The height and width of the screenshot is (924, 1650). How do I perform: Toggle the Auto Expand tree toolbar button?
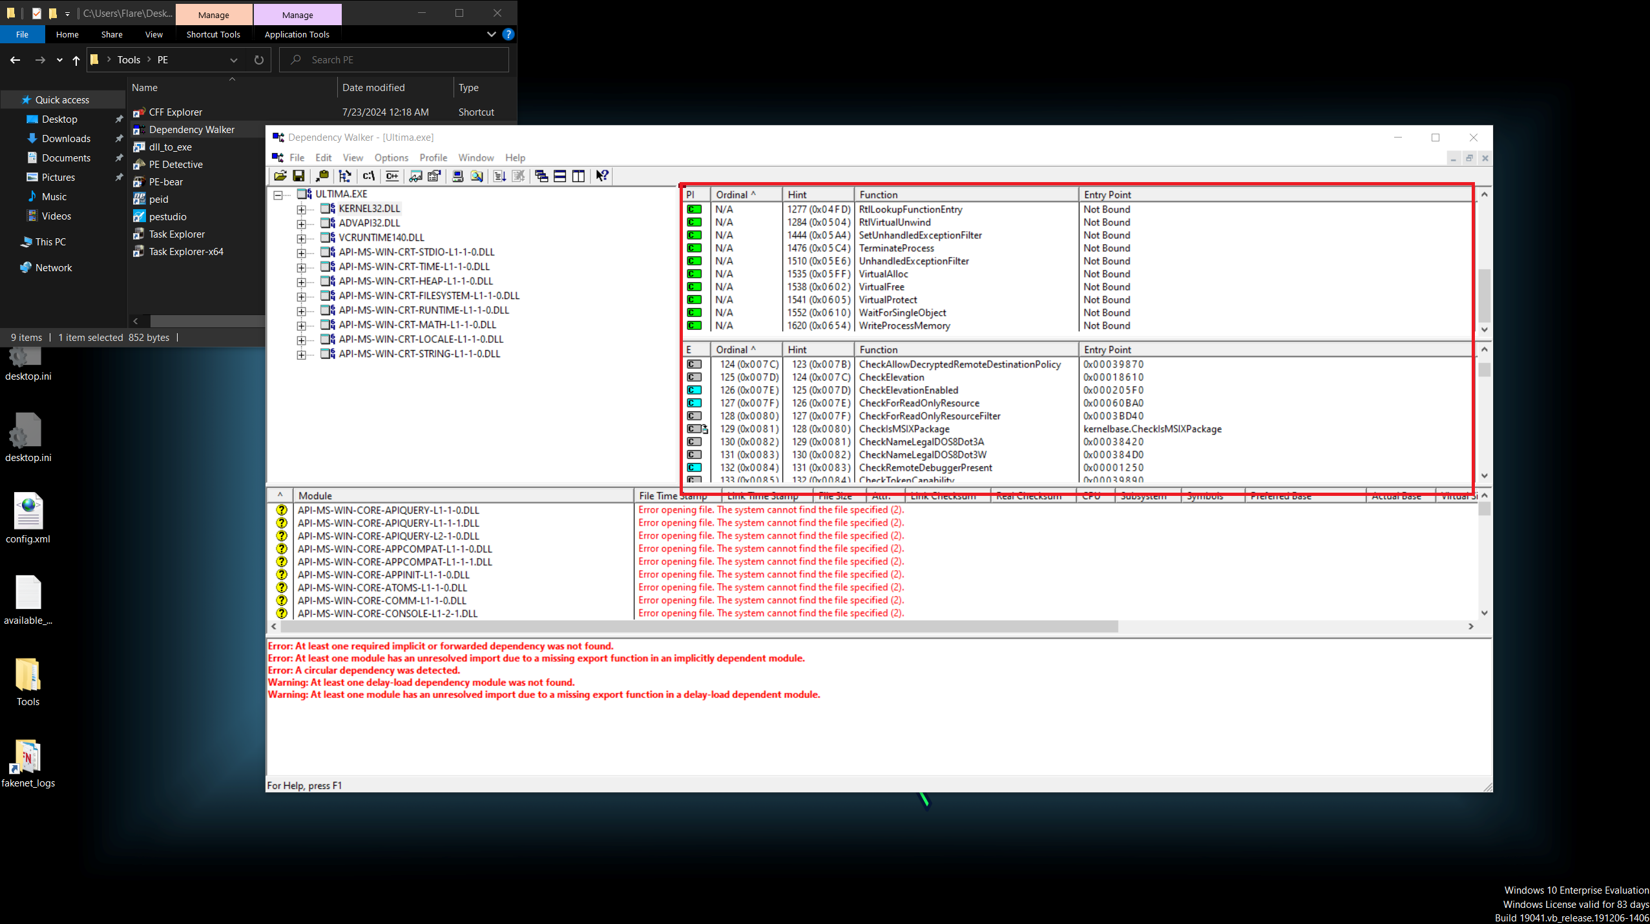[345, 176]
